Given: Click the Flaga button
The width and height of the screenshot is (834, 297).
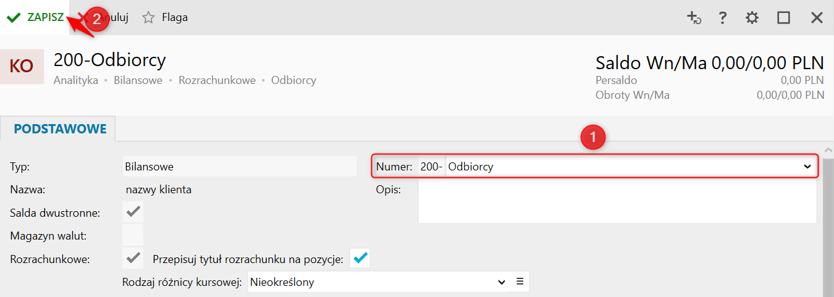Looking at the screenshot, I should point(175,18).
